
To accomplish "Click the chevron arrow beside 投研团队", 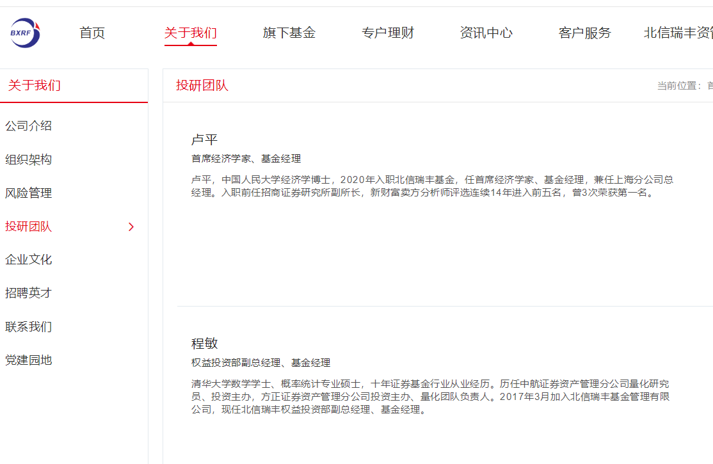I will [x=131, y=227].
